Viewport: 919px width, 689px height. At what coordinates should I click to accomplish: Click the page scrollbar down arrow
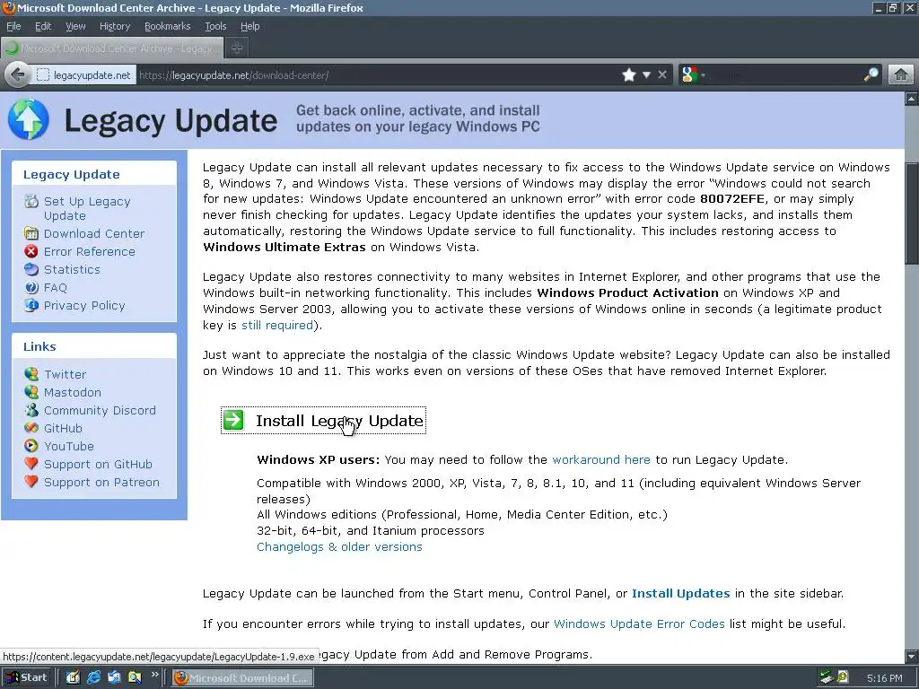point(912,656)
